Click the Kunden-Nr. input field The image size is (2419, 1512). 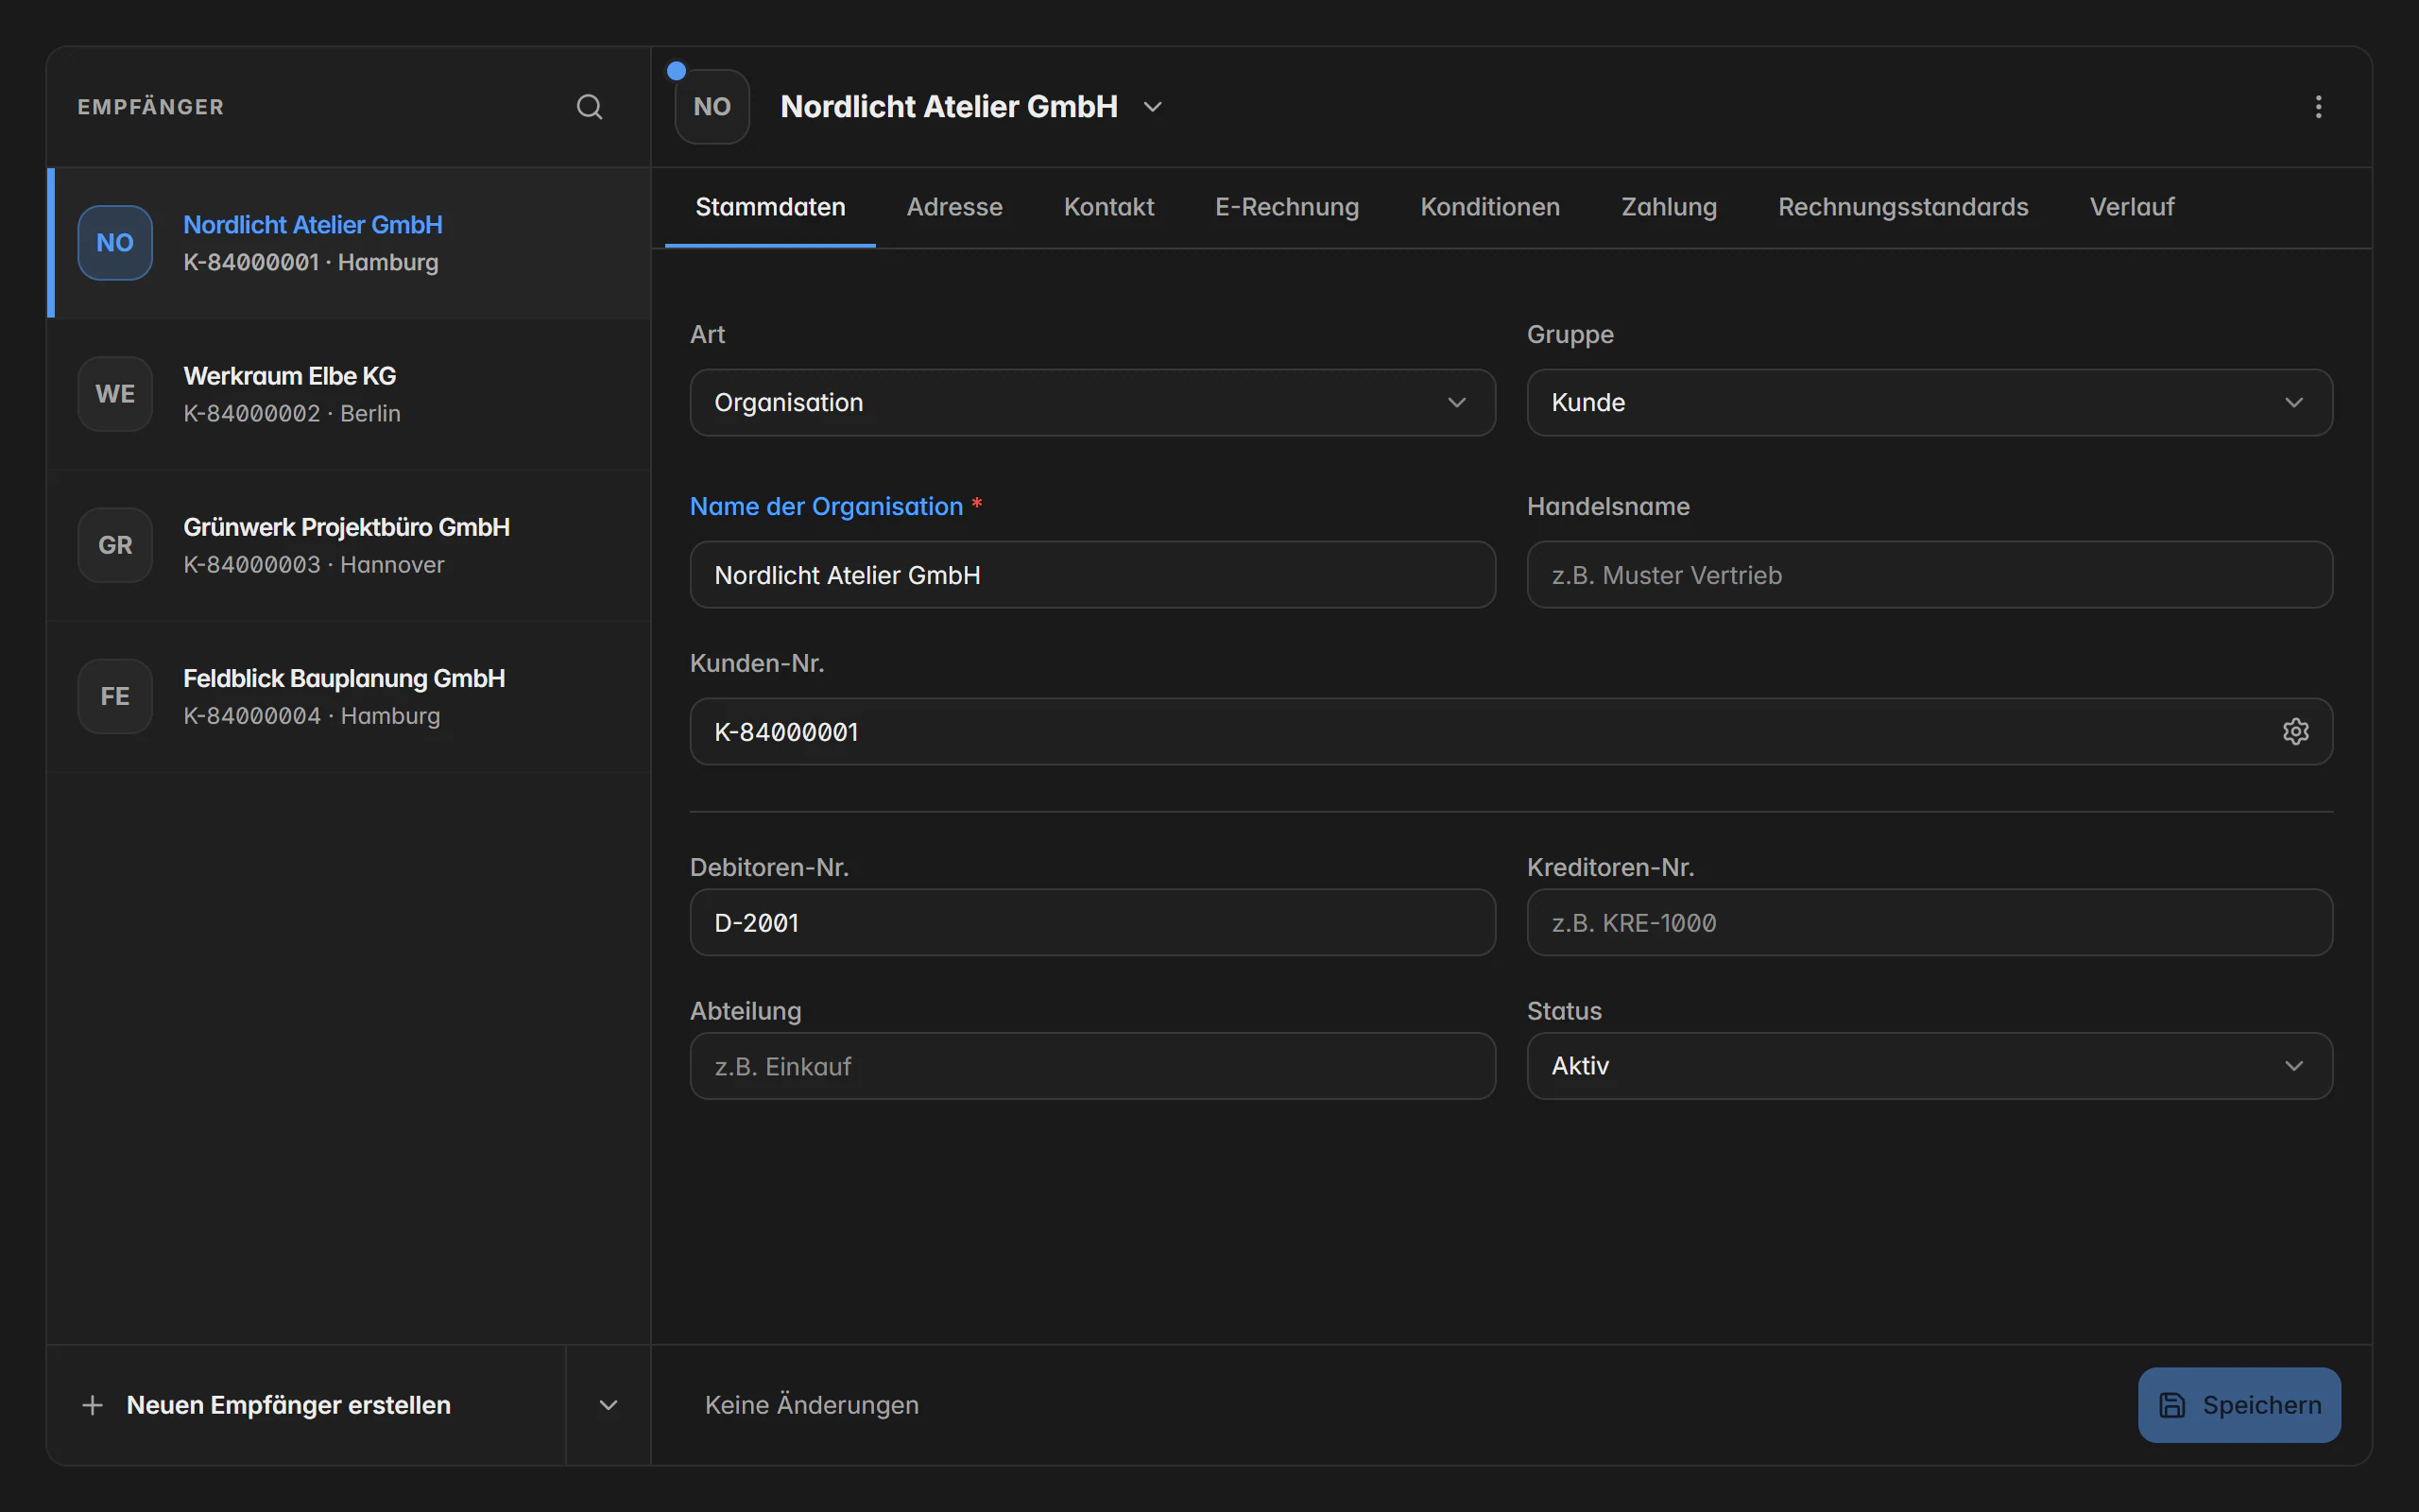tap(1511, 732)
